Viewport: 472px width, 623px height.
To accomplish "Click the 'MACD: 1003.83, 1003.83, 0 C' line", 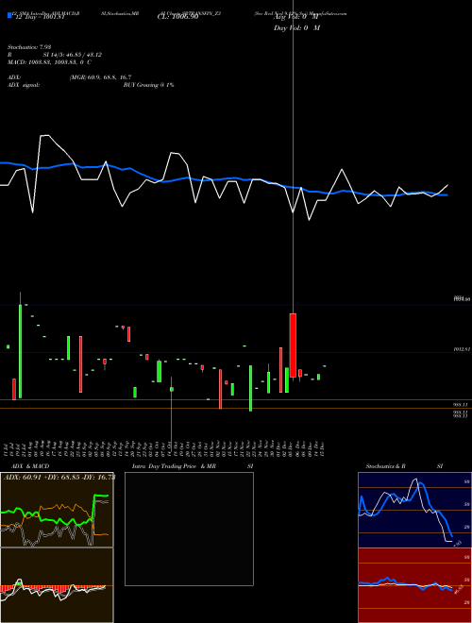I will pyautogui.click(x=49, y=62).
